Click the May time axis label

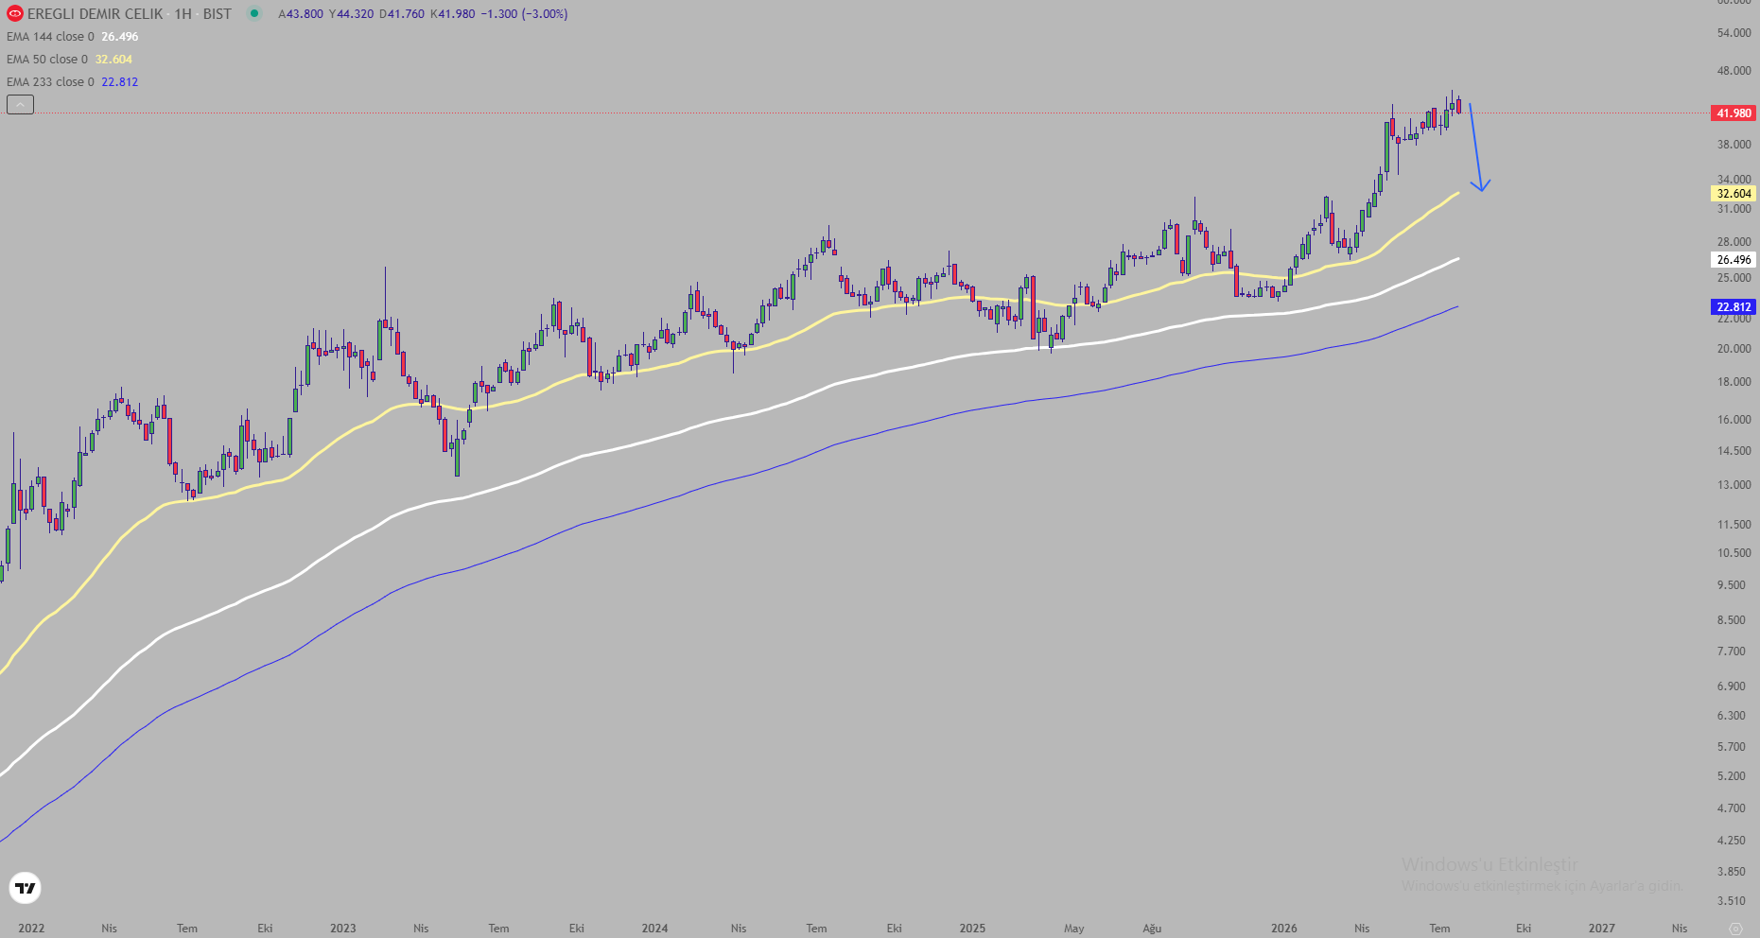click(1073, 929)
